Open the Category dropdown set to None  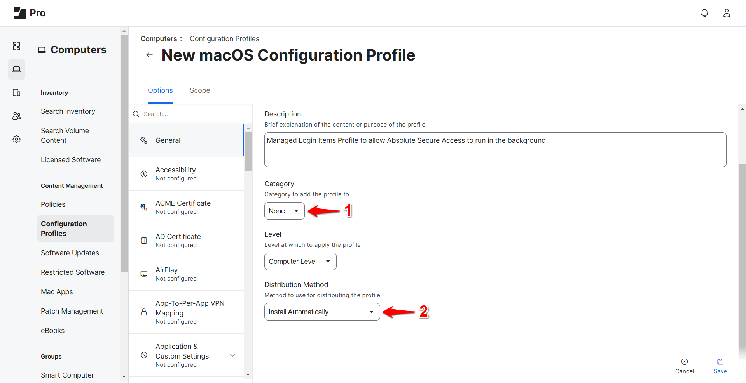click(284, 211)
